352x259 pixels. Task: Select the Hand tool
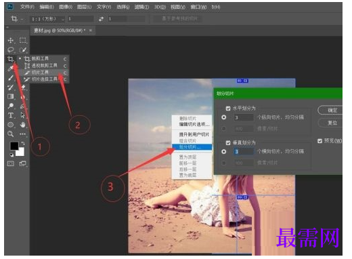click(22, 125)
